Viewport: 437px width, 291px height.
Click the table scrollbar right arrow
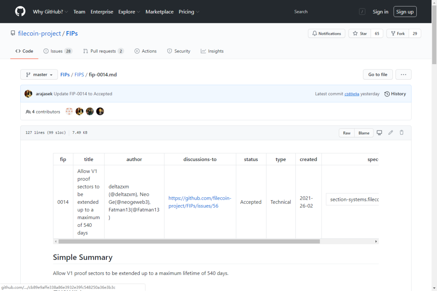point(376,241)
